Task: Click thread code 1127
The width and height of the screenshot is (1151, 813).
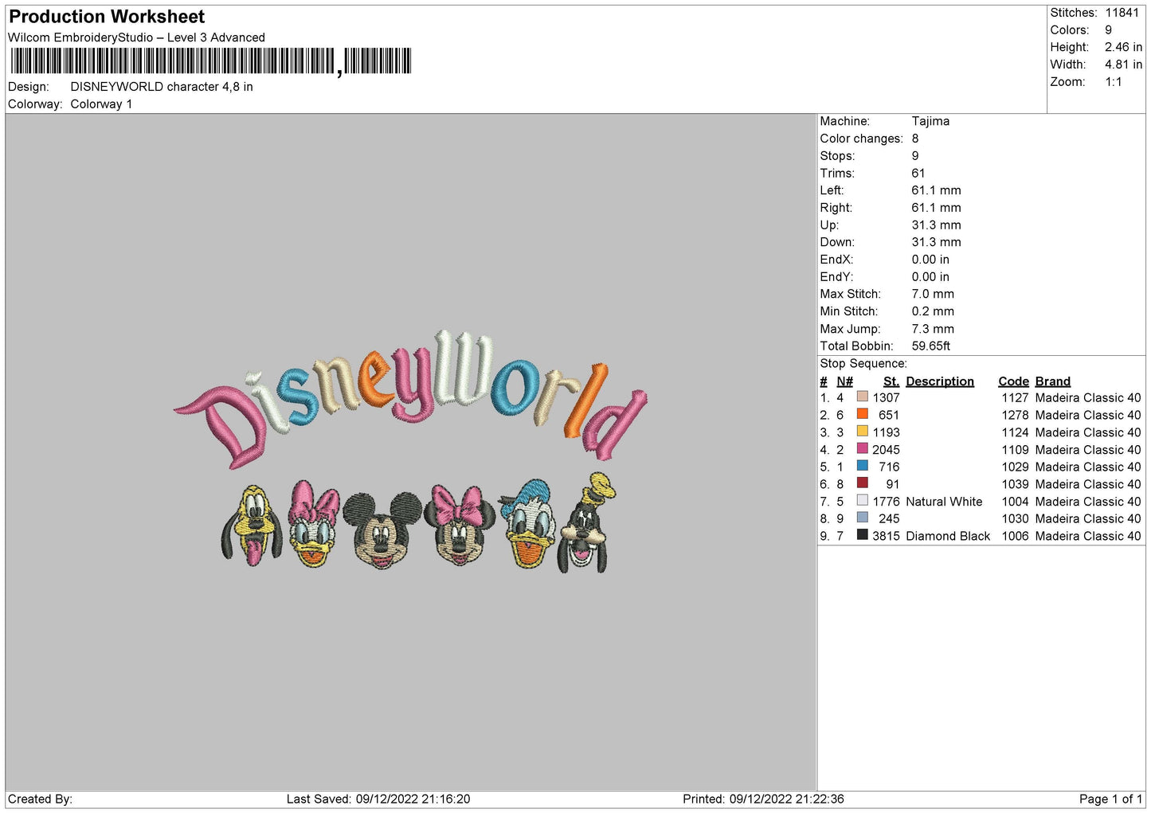Action: (x=1015, y=398)
